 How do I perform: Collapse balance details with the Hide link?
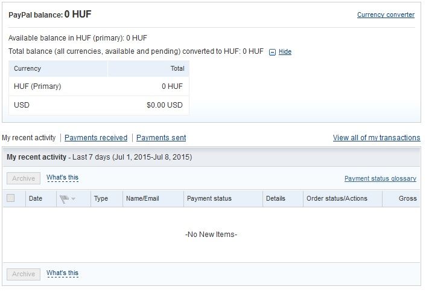point(285,52)
